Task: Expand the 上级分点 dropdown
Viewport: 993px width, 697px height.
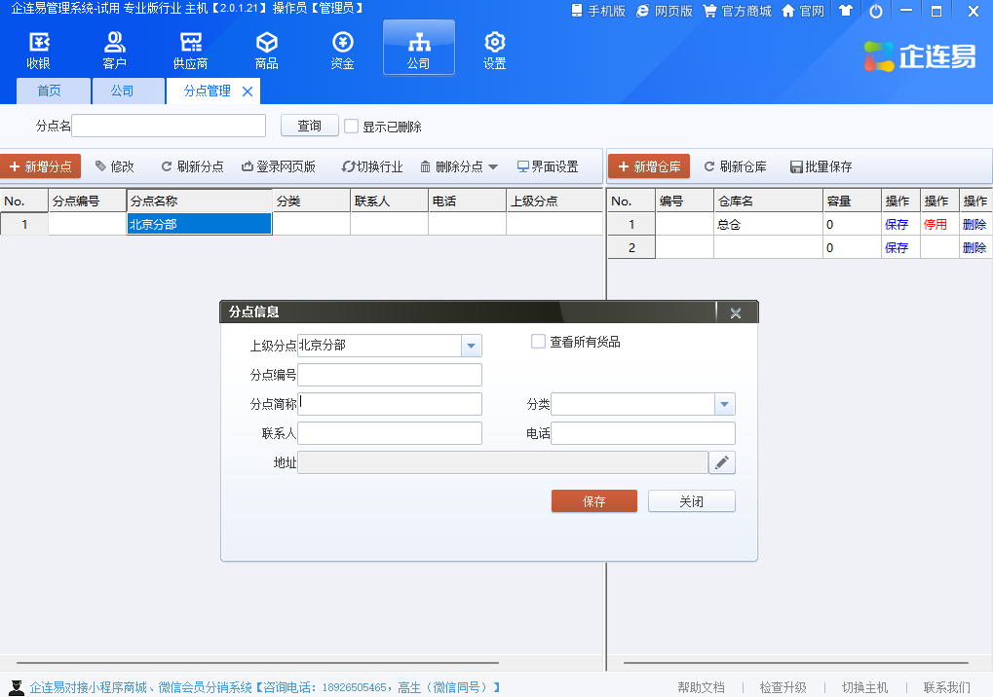Action: point(471,346)
